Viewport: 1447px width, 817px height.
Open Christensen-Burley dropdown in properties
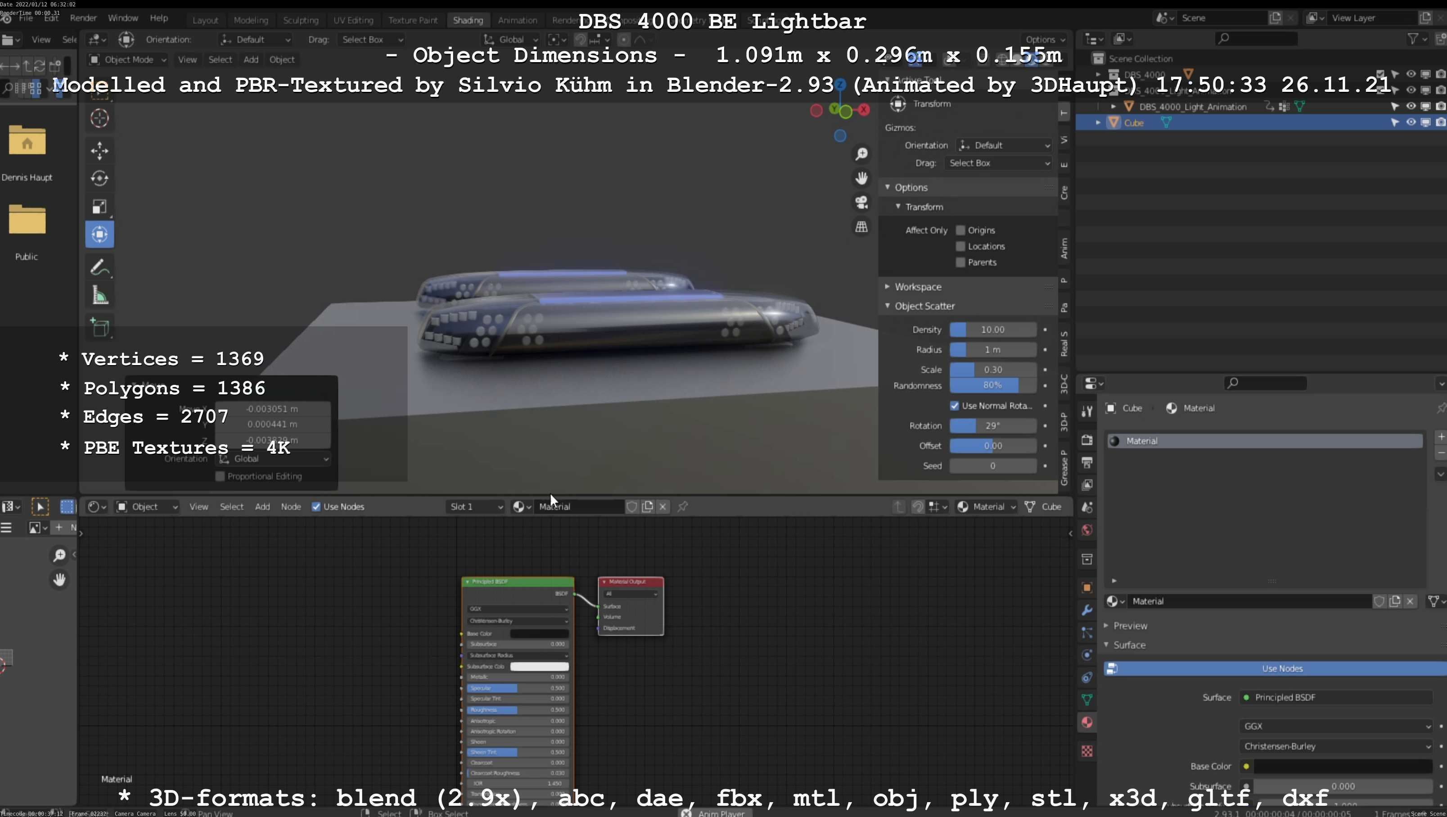[1336, 747]
